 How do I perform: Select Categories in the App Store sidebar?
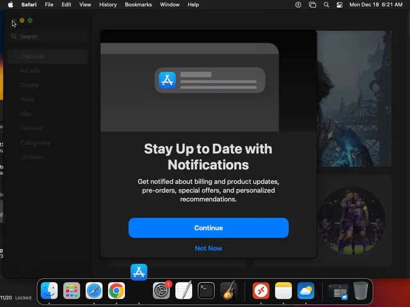click(x=48, y=143)
